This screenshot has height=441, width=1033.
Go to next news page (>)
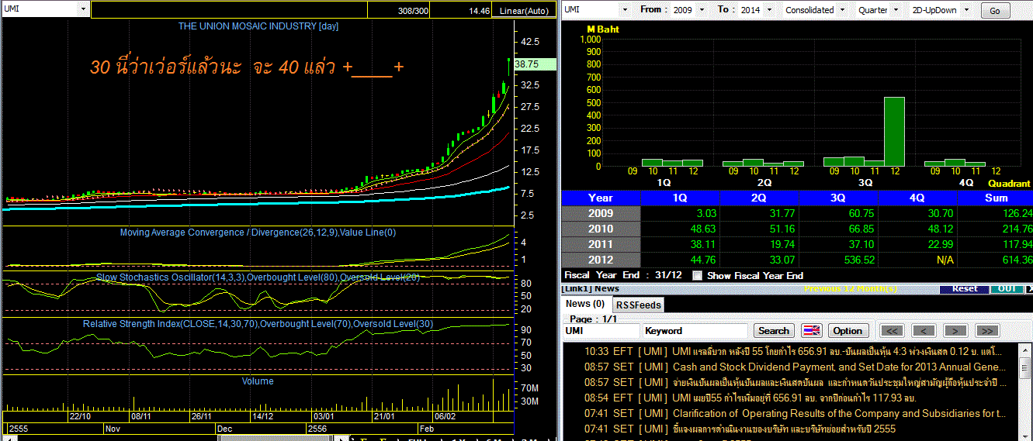(955, 331)
